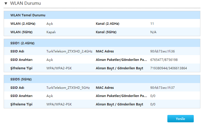Click MAC address 90:fd:73:ec:1f:37
The image size is (203, 126).
coord(162,88)
